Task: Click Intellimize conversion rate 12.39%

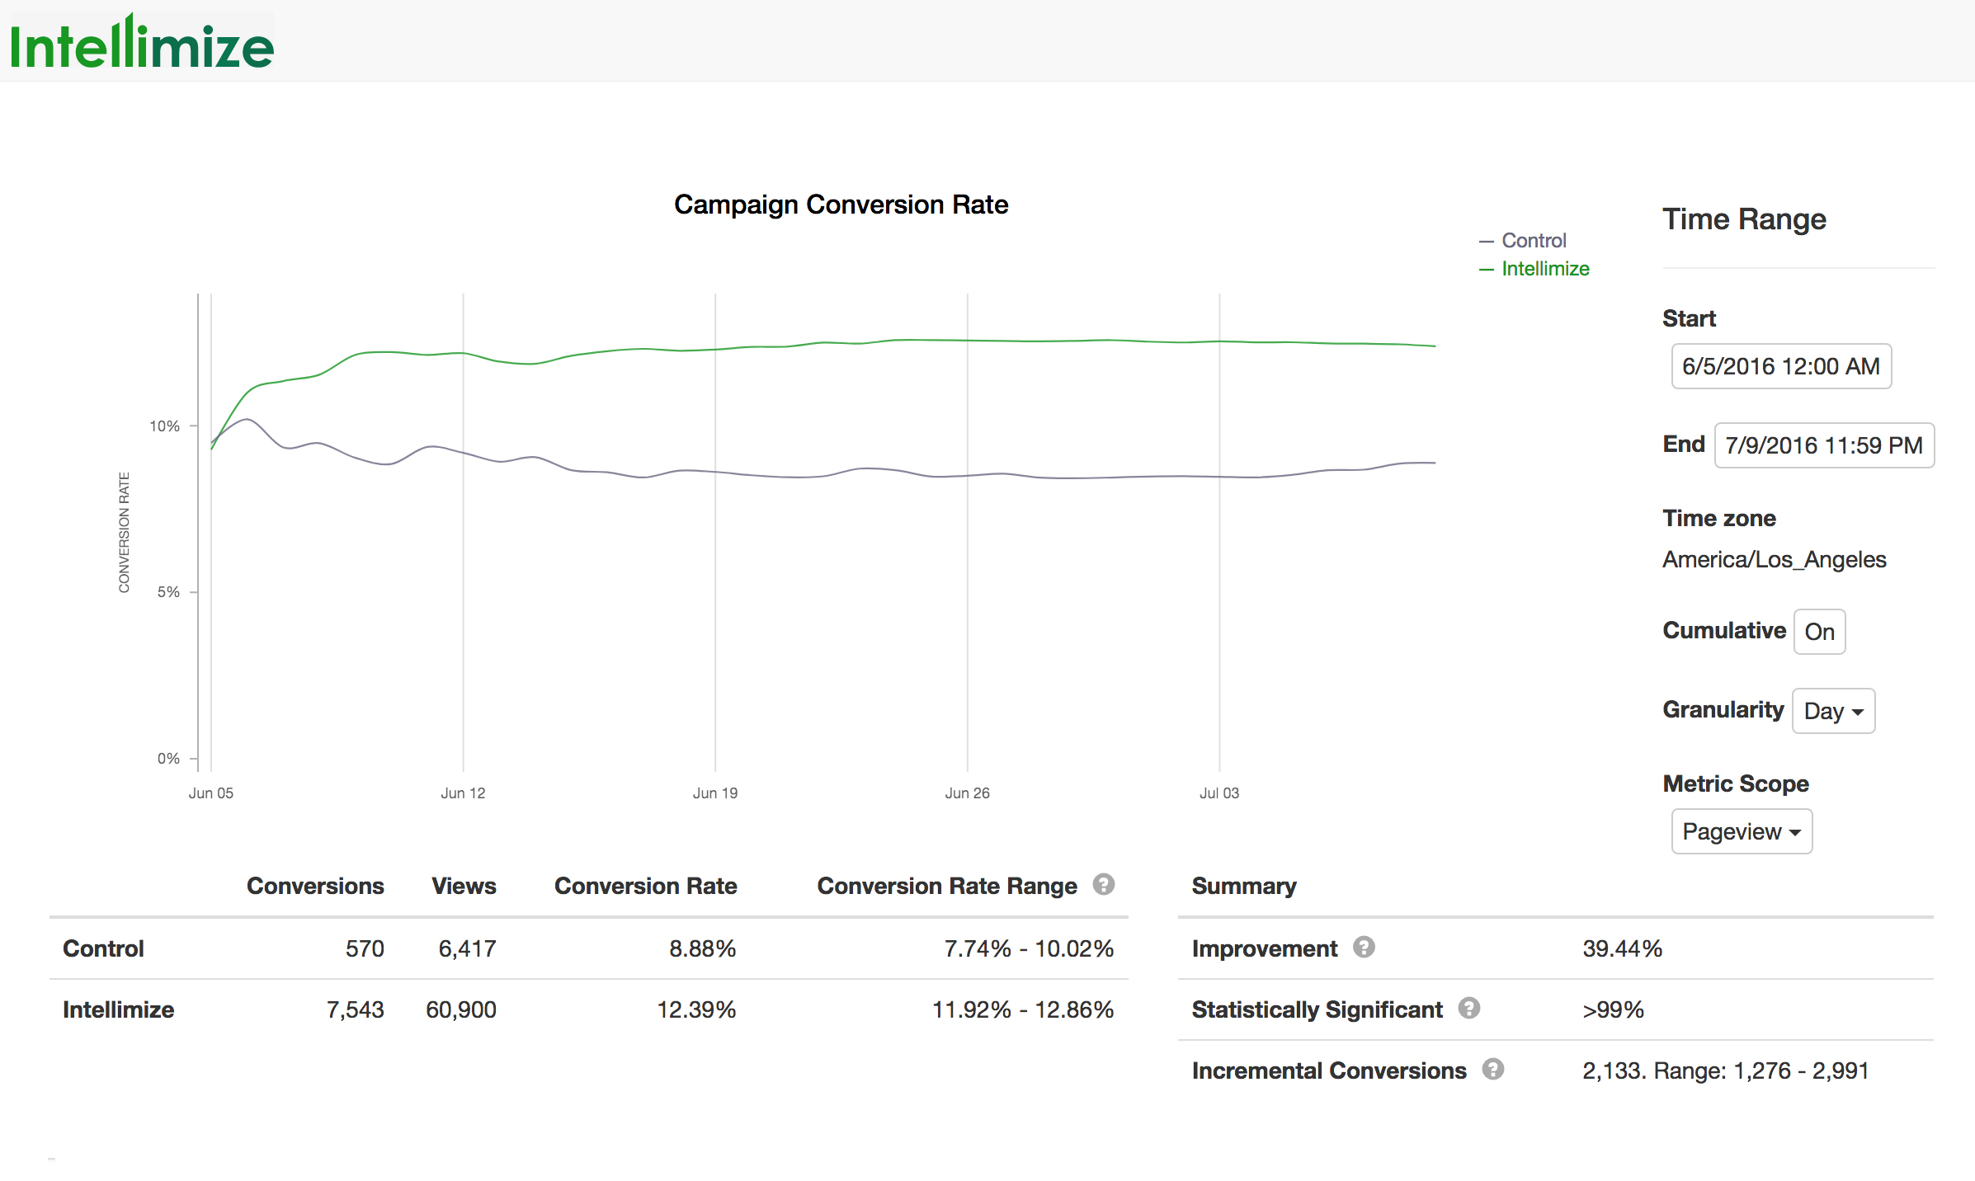Action: click(696, 1009)
